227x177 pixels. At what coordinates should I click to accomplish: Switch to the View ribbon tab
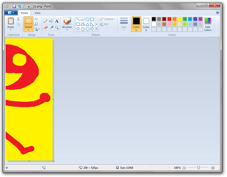(x=37, y=13)
